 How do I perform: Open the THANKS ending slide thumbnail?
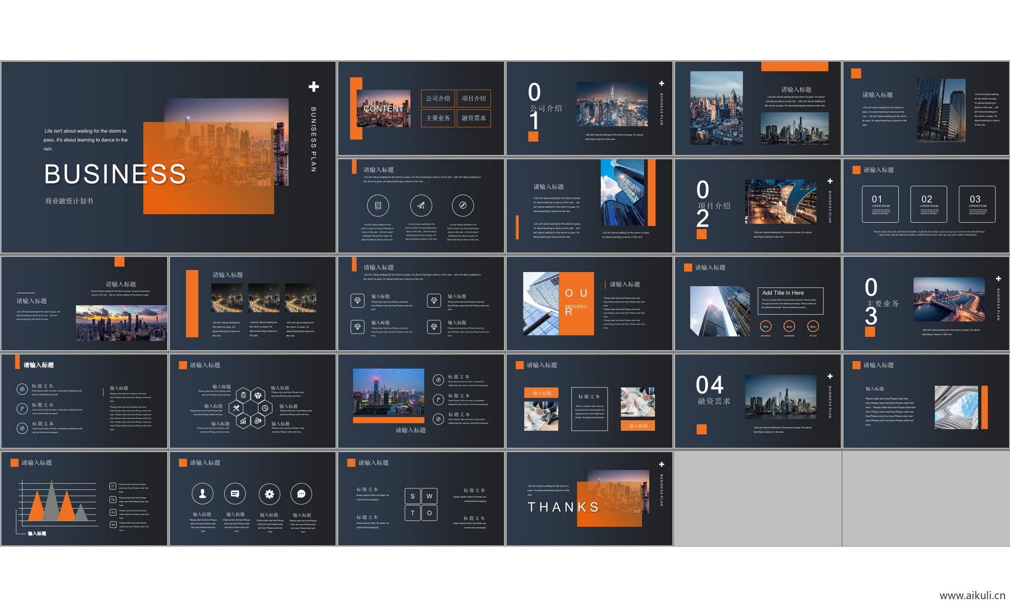[x=589, y=499]
